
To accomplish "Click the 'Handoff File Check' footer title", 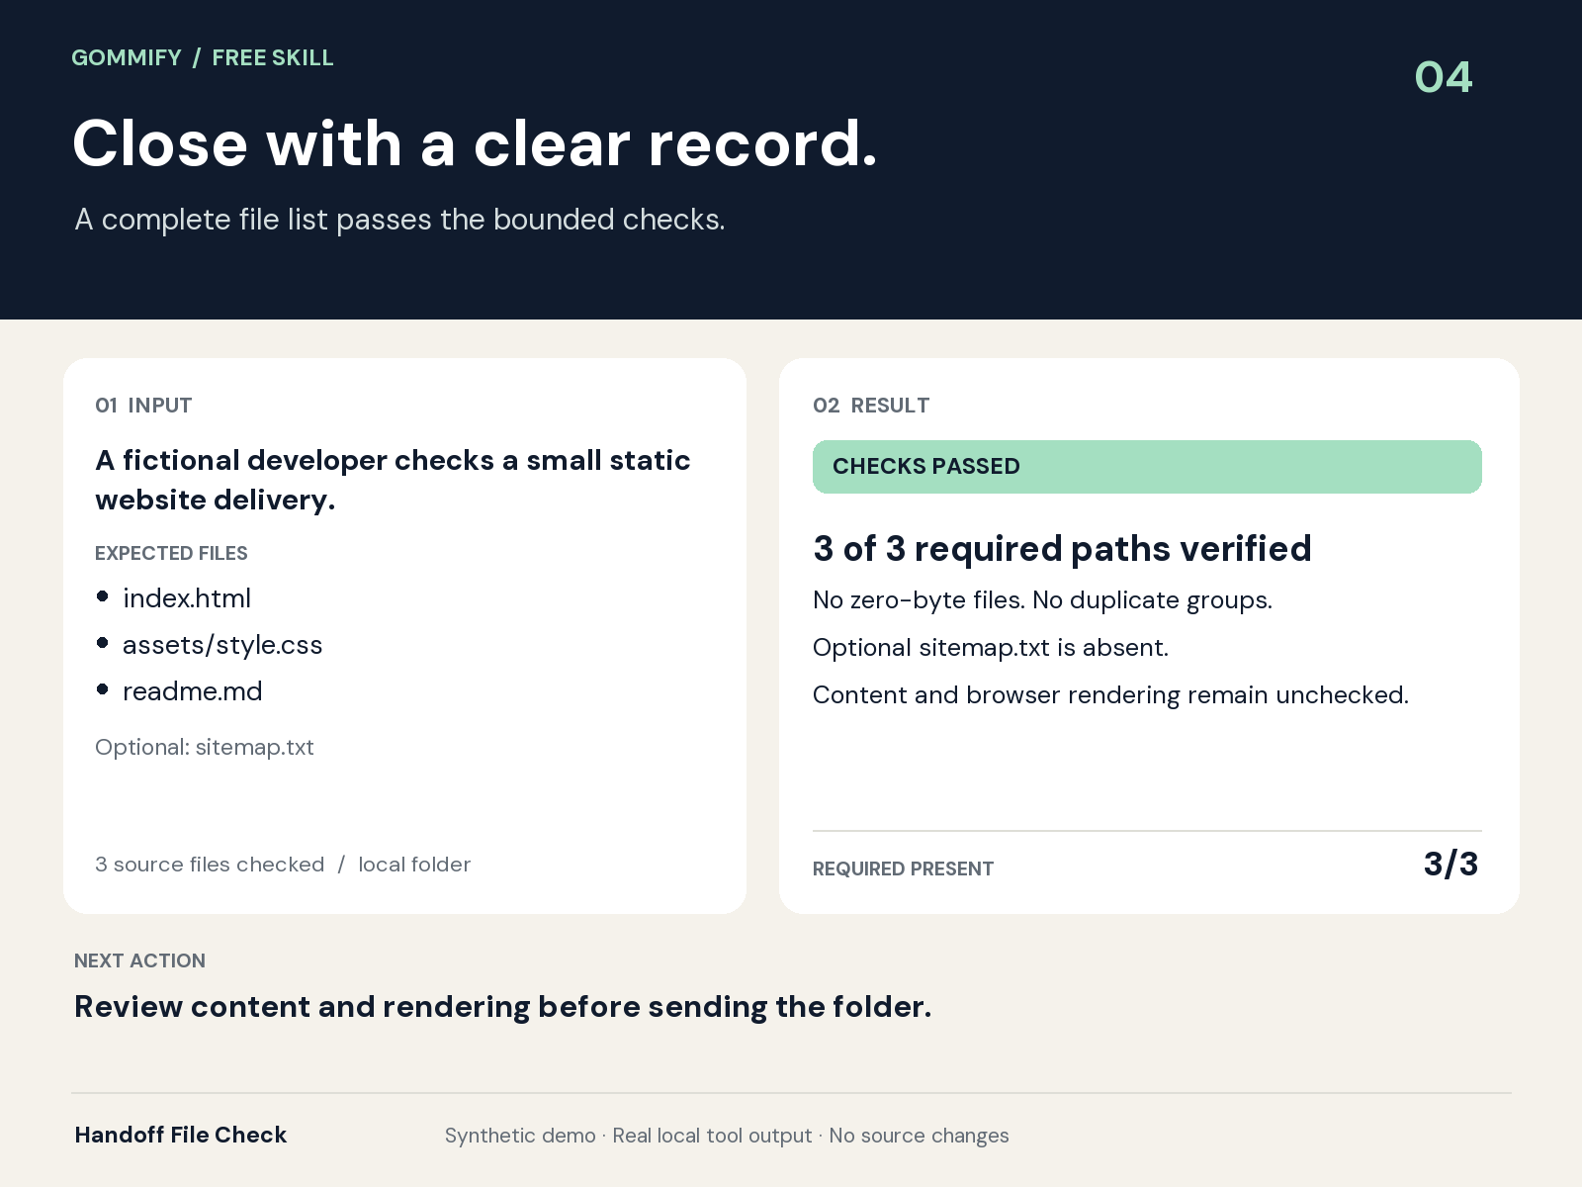I will click(x=181, y=1135).
